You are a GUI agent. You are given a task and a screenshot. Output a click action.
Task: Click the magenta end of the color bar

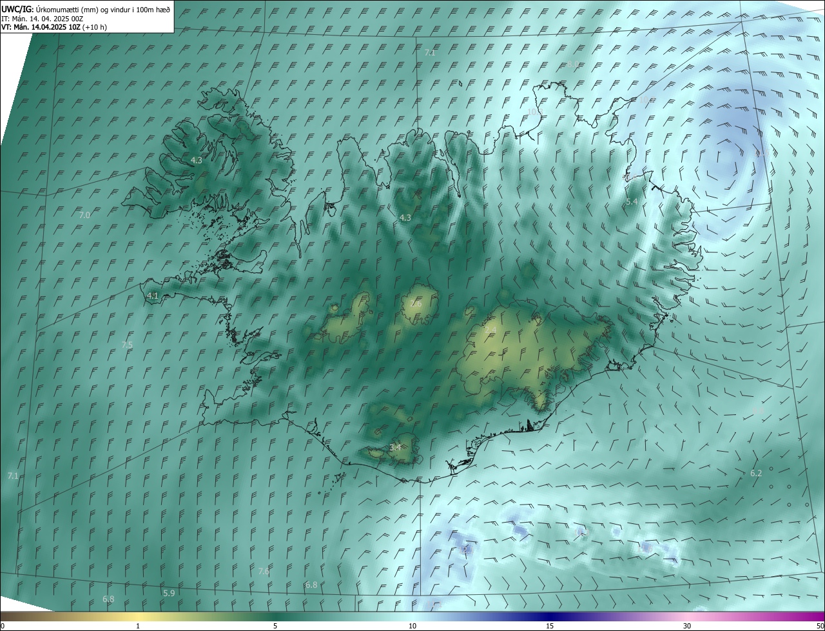click(x=813, y=616)
